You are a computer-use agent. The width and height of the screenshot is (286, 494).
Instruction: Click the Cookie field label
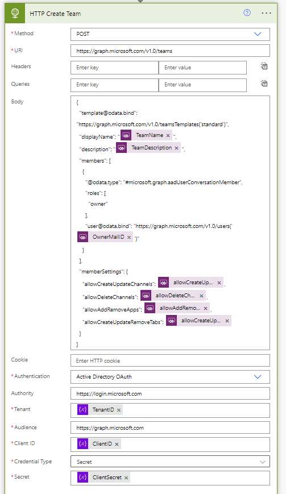(x=19, y=359)
